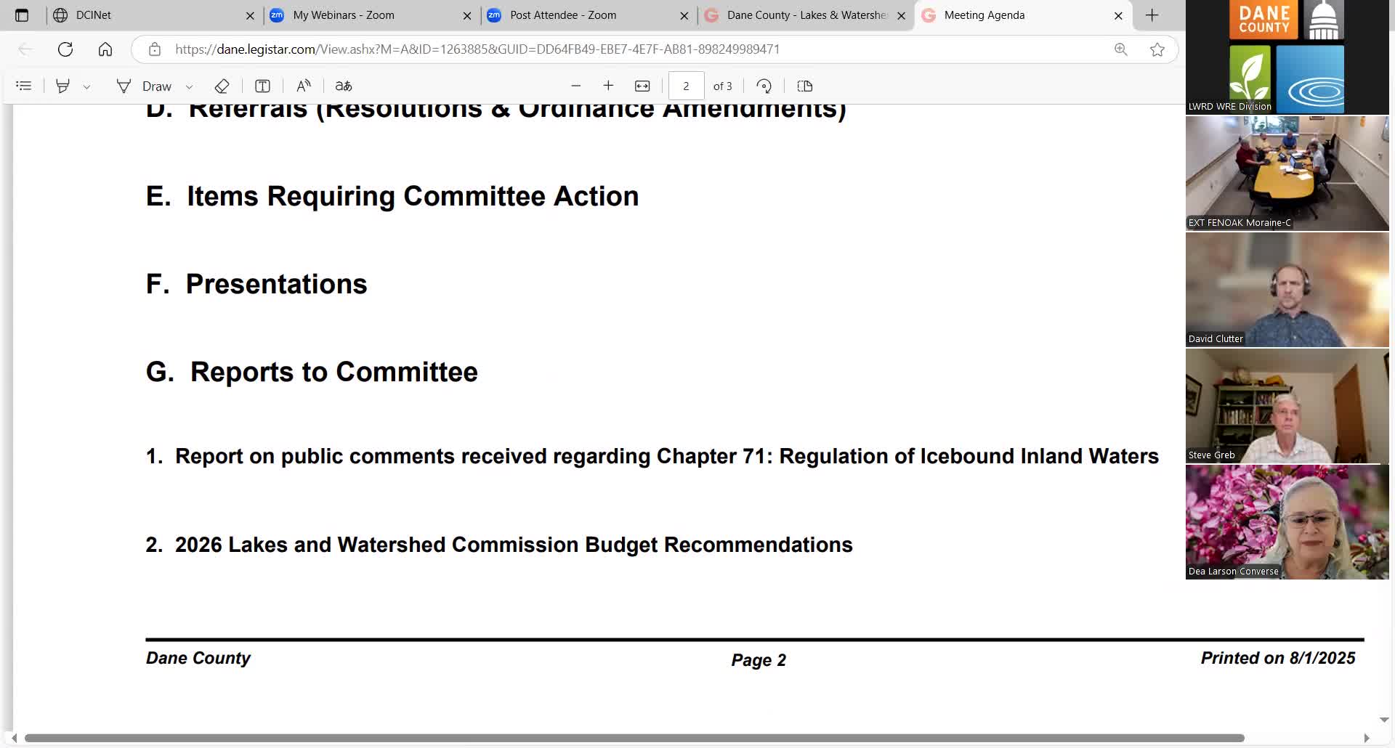Click the horizontal scrollbar thumb
This screenshot has height=748, width=1395.
(634, 738)
